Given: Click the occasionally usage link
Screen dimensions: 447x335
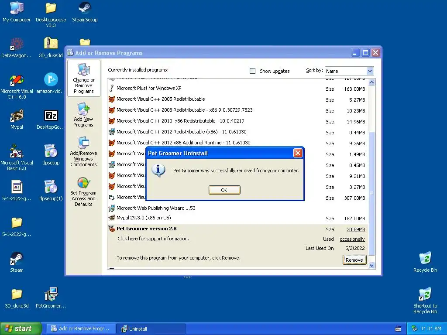Looking at the screenshot, I should click(352, 239).
